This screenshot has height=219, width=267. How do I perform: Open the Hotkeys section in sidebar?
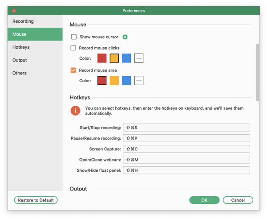click(x=21, y=47)
